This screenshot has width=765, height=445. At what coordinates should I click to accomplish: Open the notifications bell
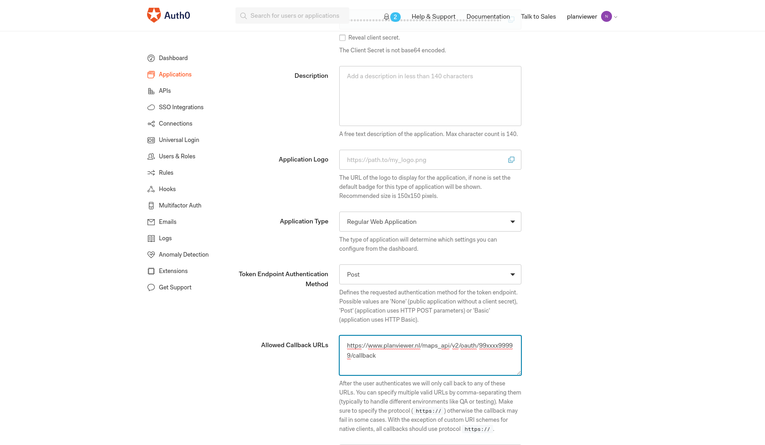(x=387, y=16)
